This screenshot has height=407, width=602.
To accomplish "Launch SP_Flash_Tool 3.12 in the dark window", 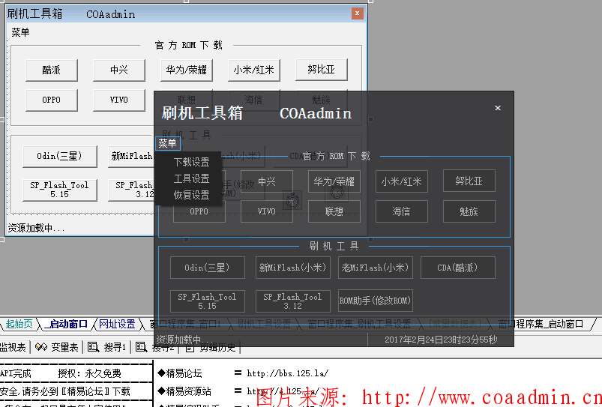I will point(293,301).
